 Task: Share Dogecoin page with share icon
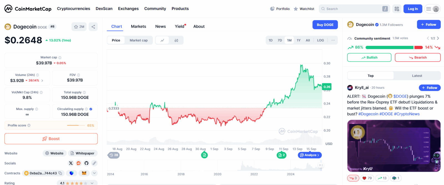93,27
